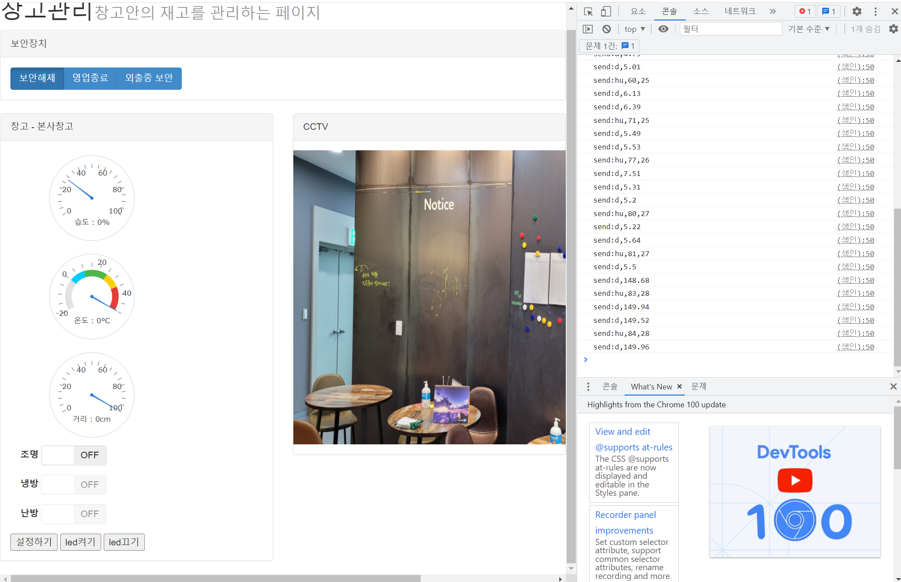The height and width of the screenshot is (582, 901).
Task: Open DevTools settings gear icon
Action: coord(857,12)
